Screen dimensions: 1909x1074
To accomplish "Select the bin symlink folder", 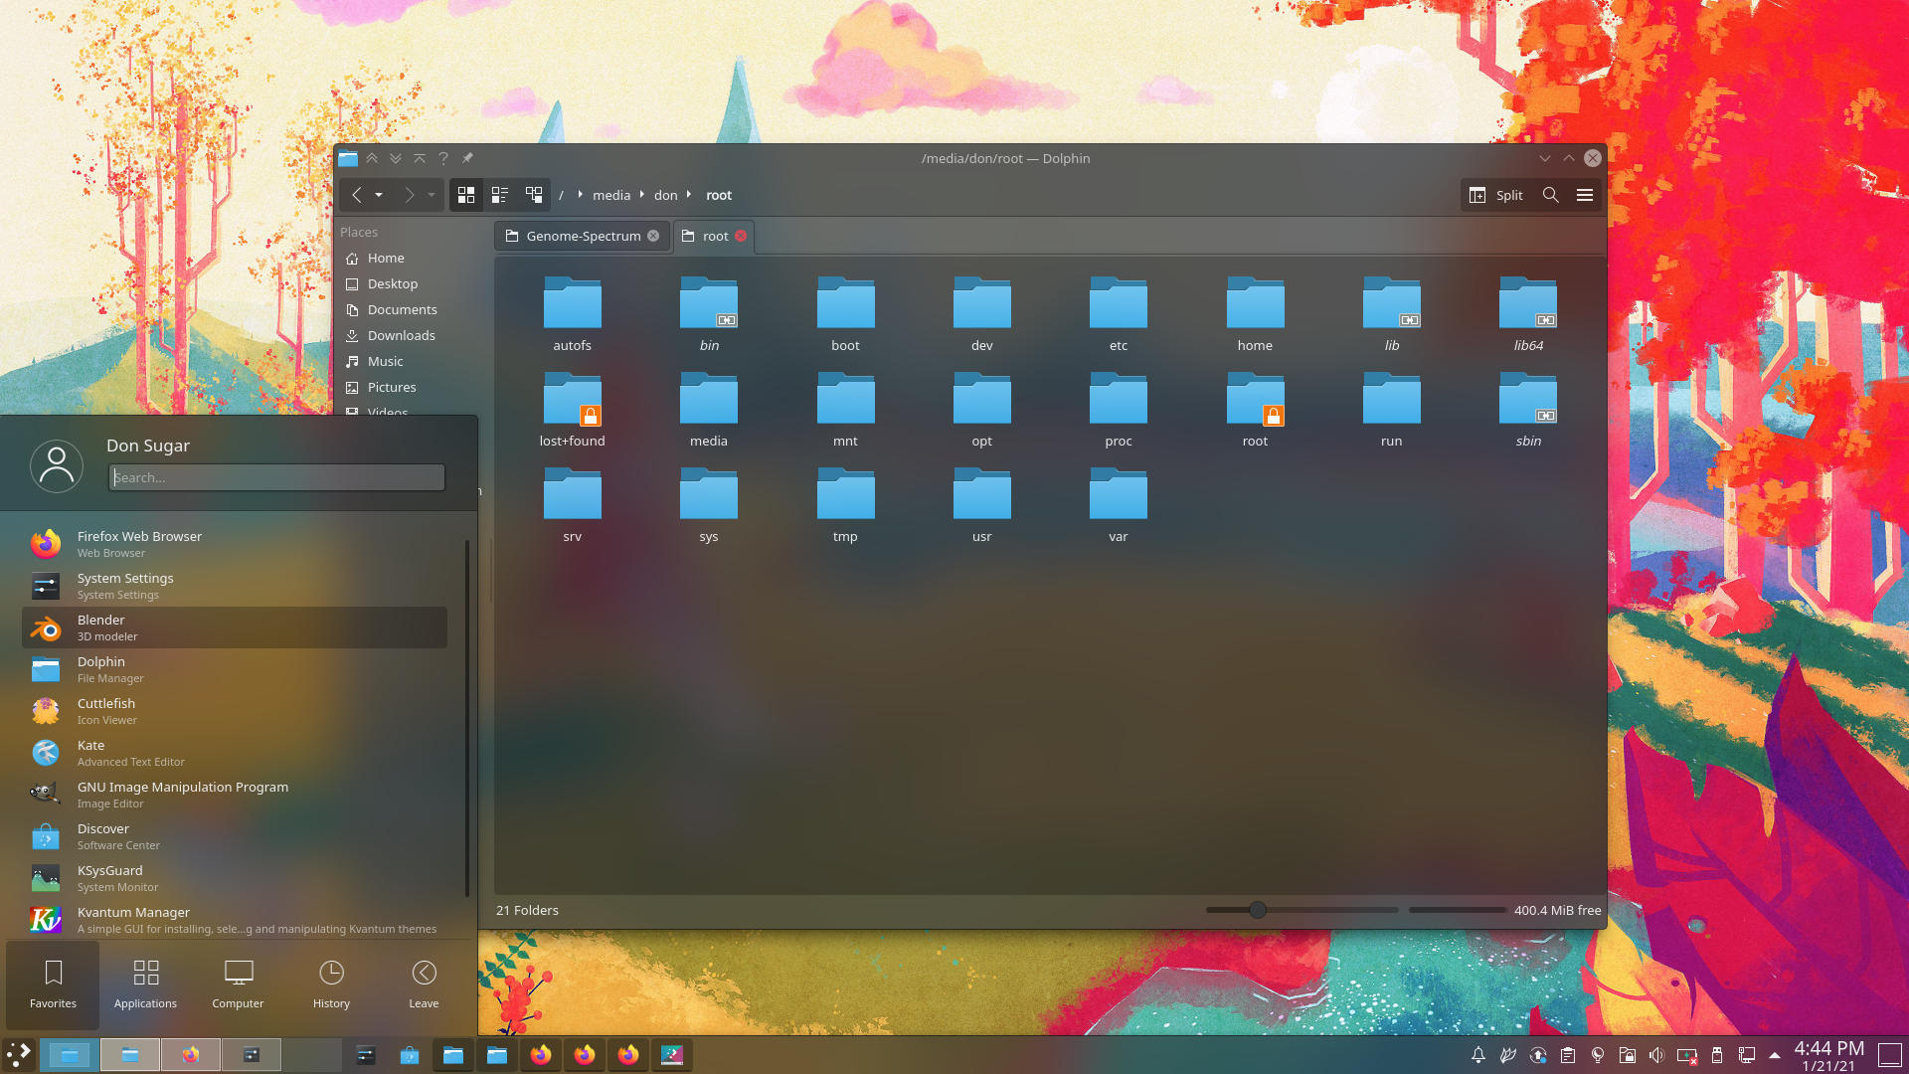I will 709,312.
